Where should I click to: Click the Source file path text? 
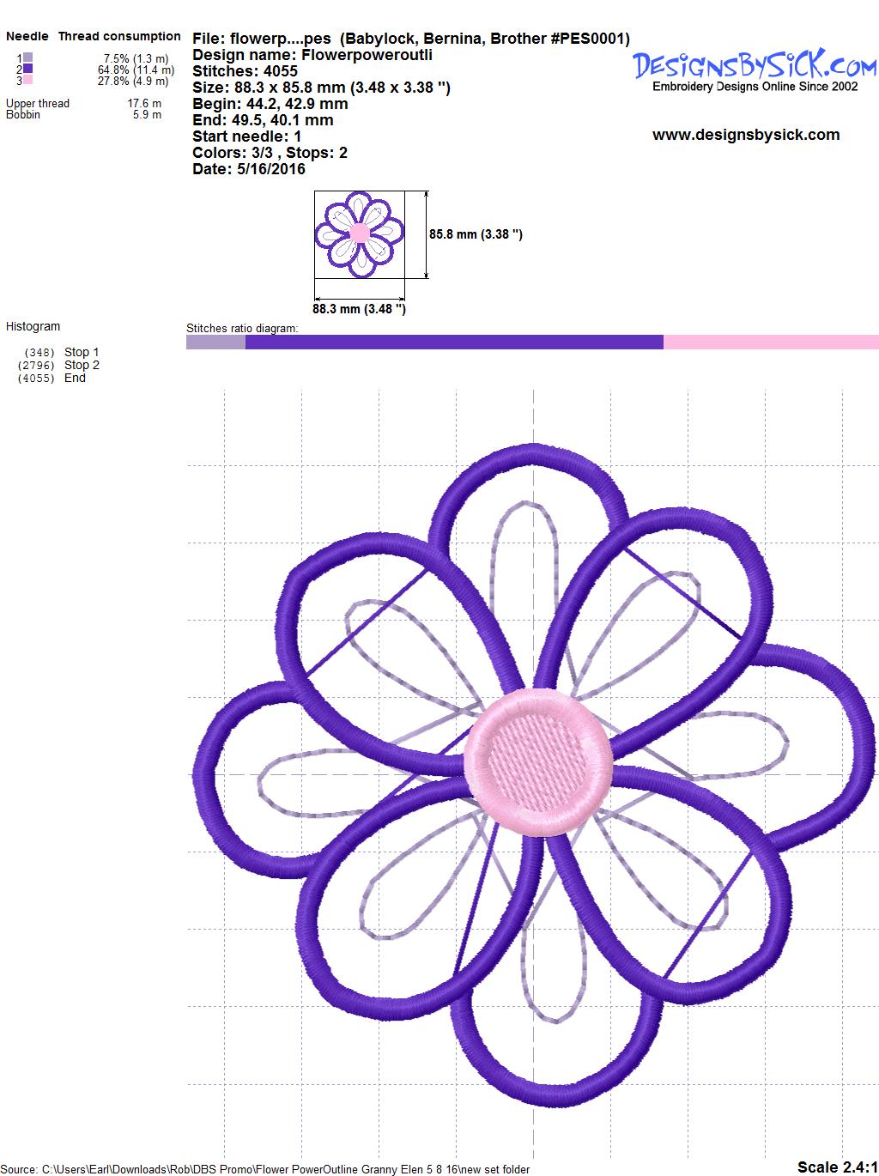click(265, 1169)
